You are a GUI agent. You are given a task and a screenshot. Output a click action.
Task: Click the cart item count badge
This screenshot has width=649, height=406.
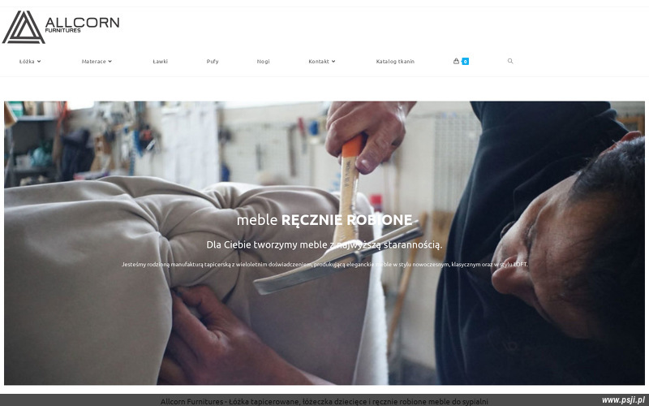coord(465,62)
